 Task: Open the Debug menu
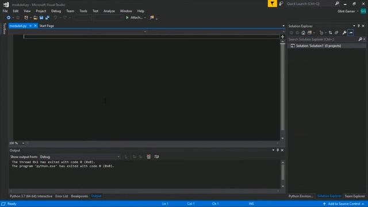[x=56, y=11]
